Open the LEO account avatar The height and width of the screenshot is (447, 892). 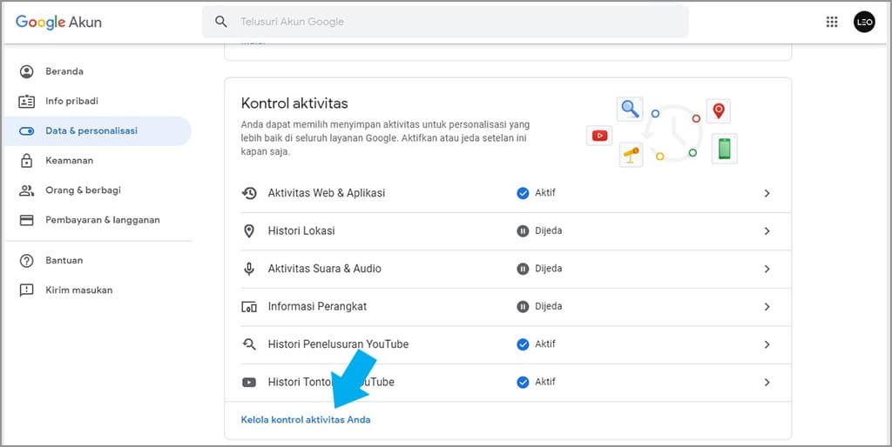pos(863,22)
